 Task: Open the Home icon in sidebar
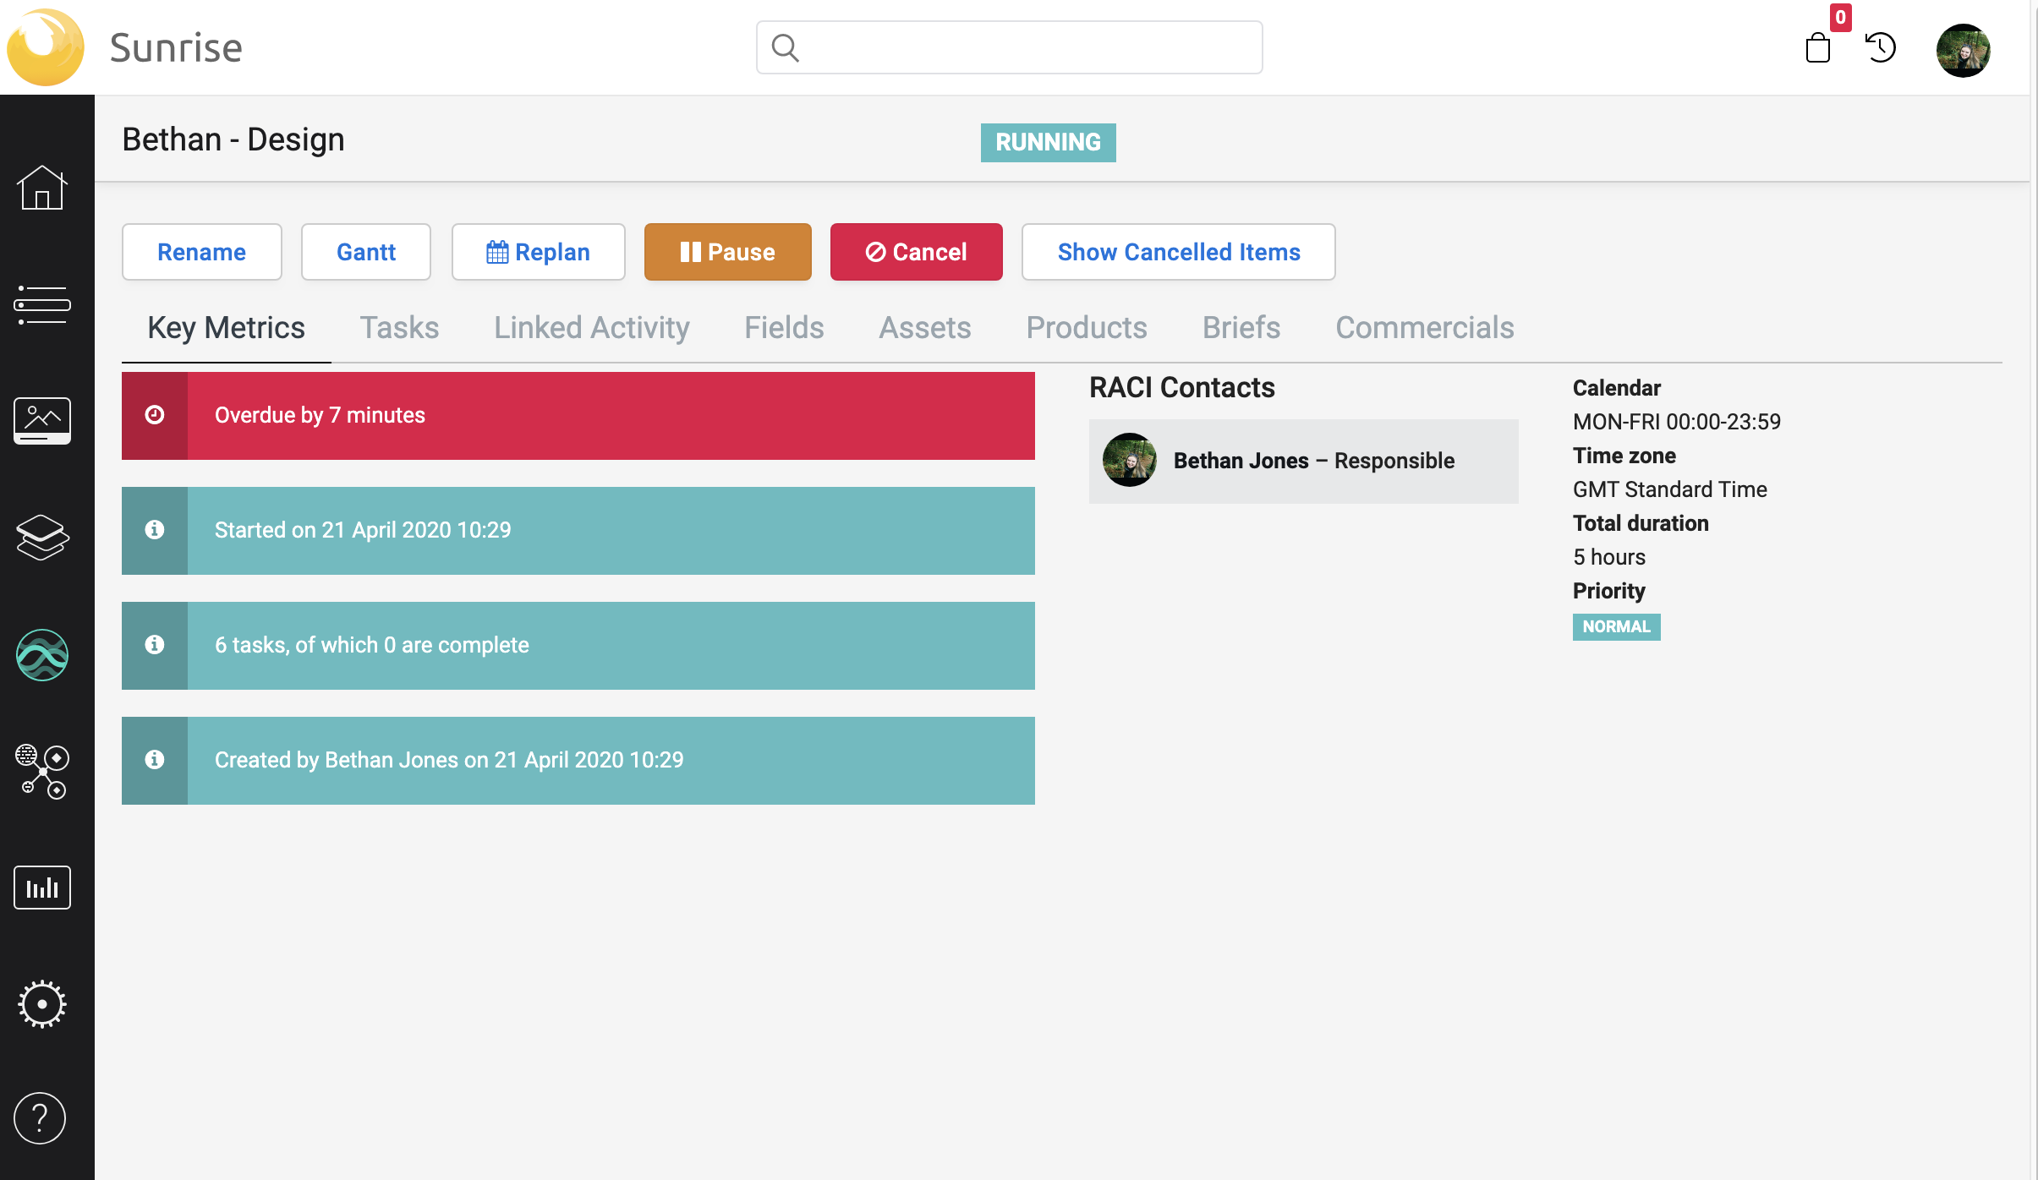tap(41, 188)
